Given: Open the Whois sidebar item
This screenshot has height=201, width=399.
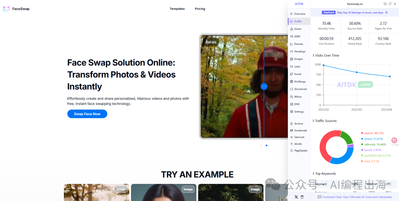Looking at the screenshot, I should coord(297,97).
